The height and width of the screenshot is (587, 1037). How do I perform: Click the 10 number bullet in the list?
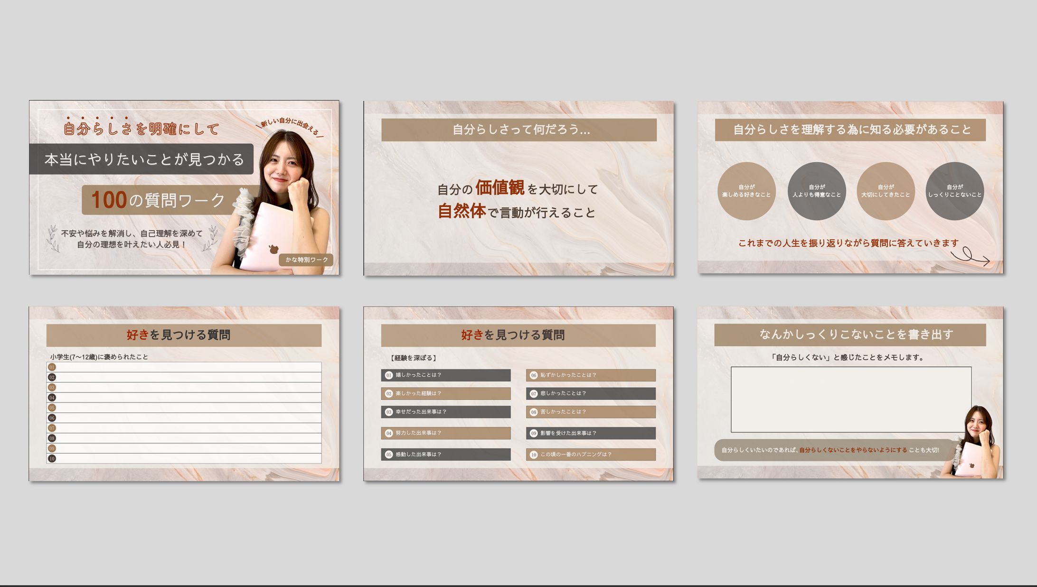coord(52,458)
